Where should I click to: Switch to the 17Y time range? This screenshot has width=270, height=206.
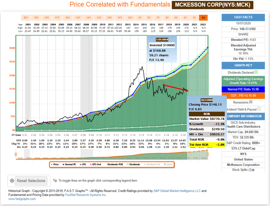57,18
